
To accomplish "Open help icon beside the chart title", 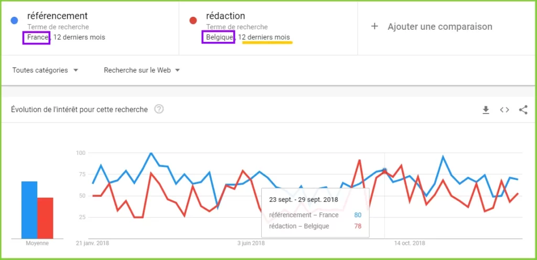I will click(159, 109).
